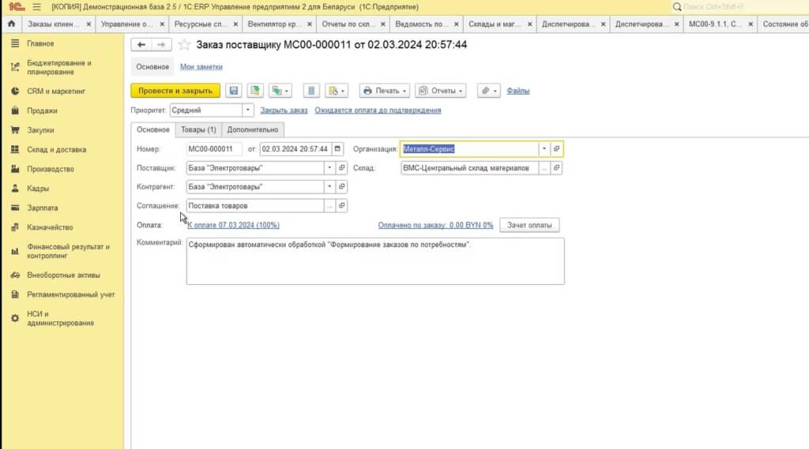The width and height of the screenshot is (809, 449).
Task: Click the save document floppy disk icon
Action: point(233,91)
